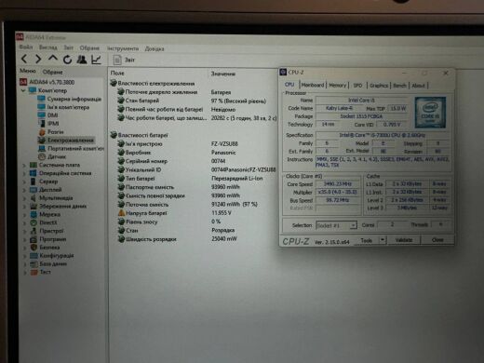Open the Файл menu
Image resolution: width=484 pixels, height=363 pixels.
click(26, 47)
